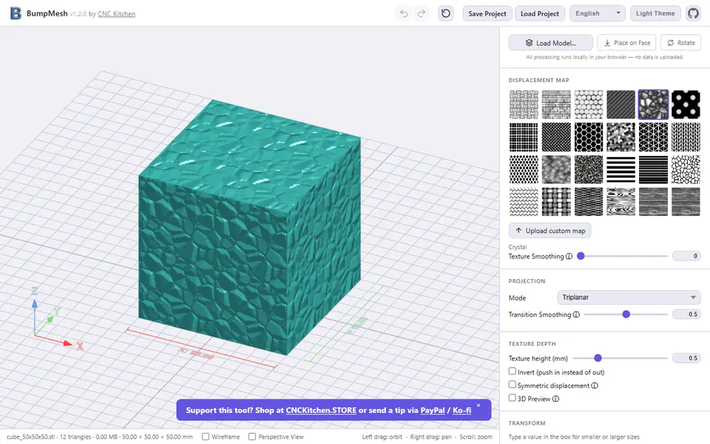The image size is (710, 444).
Task: Click Load Project button
Action: pyautogui.click(x=540, y=13)
